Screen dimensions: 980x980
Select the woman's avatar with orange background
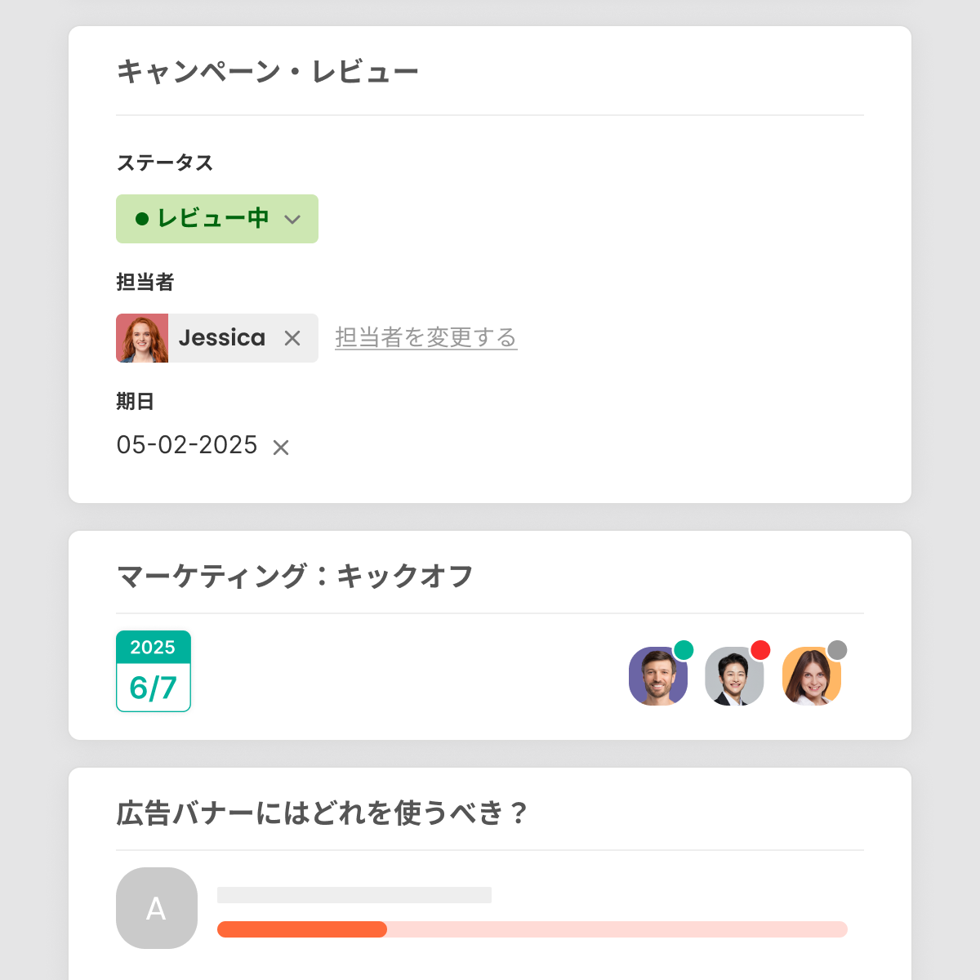click(x=810, y=677)
